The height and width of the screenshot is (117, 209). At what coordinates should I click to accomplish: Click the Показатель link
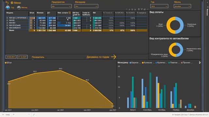38,57
